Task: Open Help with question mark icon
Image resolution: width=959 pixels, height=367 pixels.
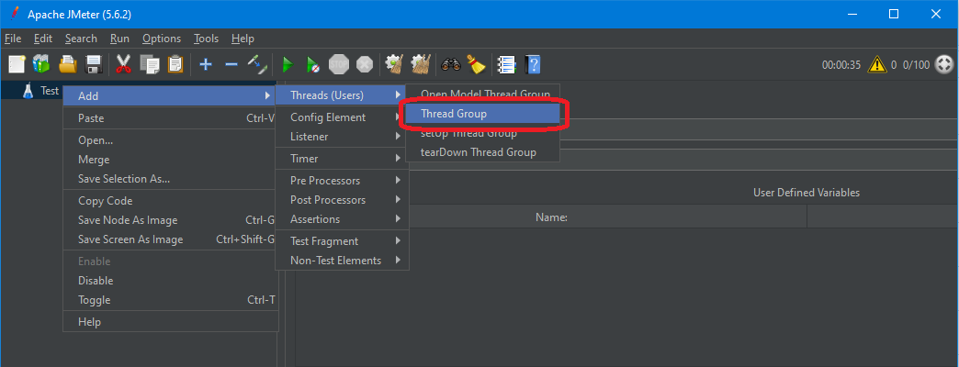Action: tap(533, 63)
